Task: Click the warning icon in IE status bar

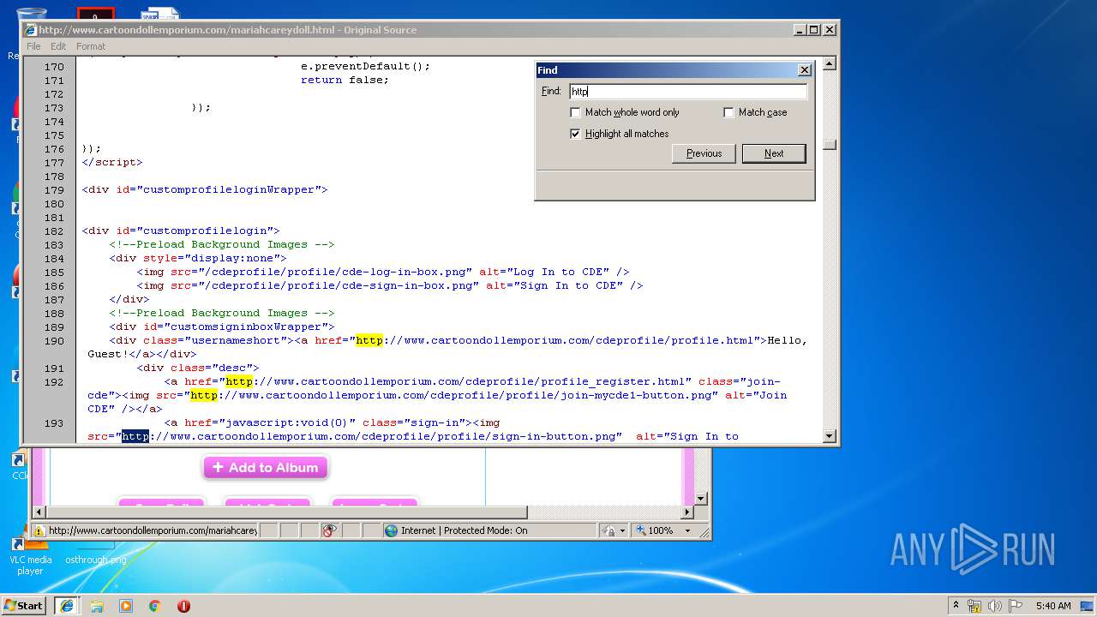Action: point(39,530)
